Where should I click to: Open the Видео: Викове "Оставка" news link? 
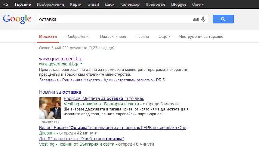pyautogui.click(x=114, y=128)
